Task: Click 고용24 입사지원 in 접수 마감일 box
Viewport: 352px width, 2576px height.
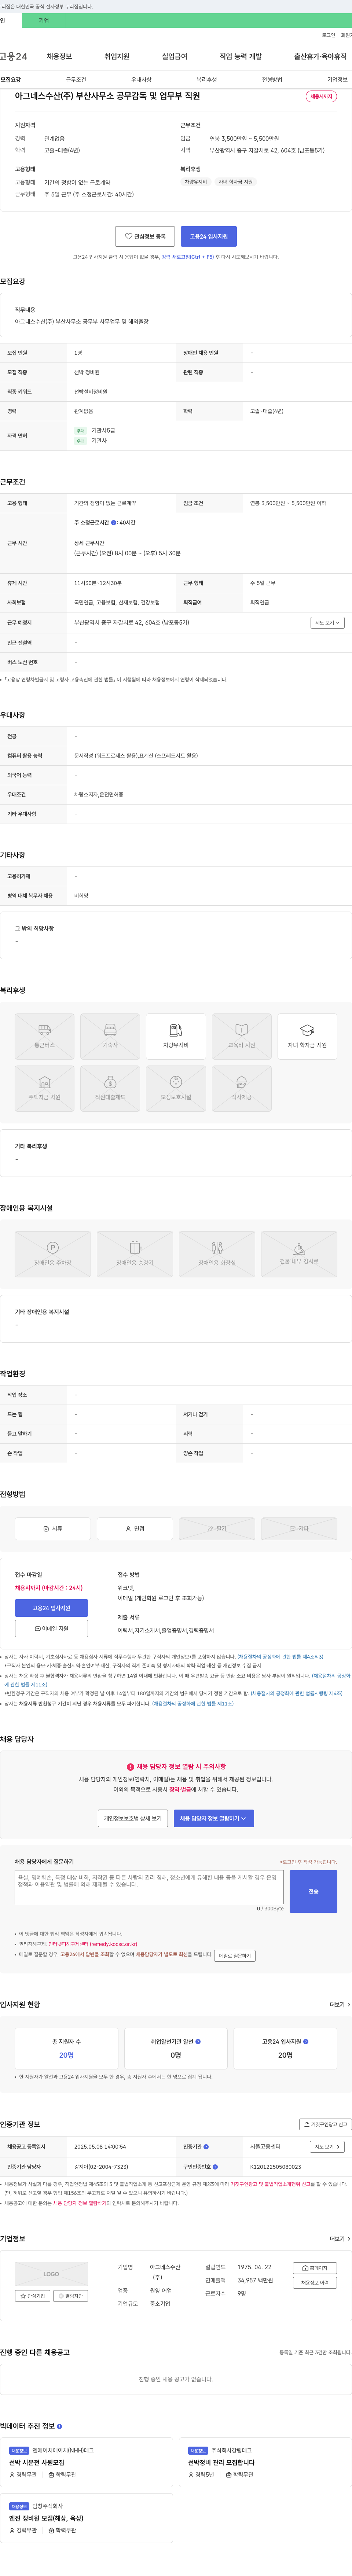Action: 51,1608
